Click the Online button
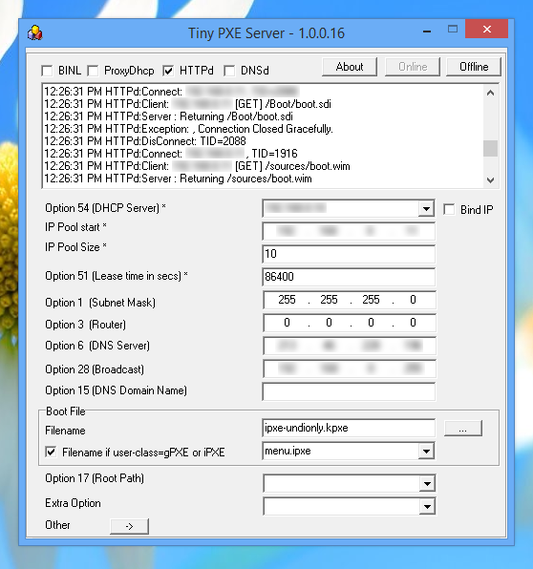 click(413, 67)
